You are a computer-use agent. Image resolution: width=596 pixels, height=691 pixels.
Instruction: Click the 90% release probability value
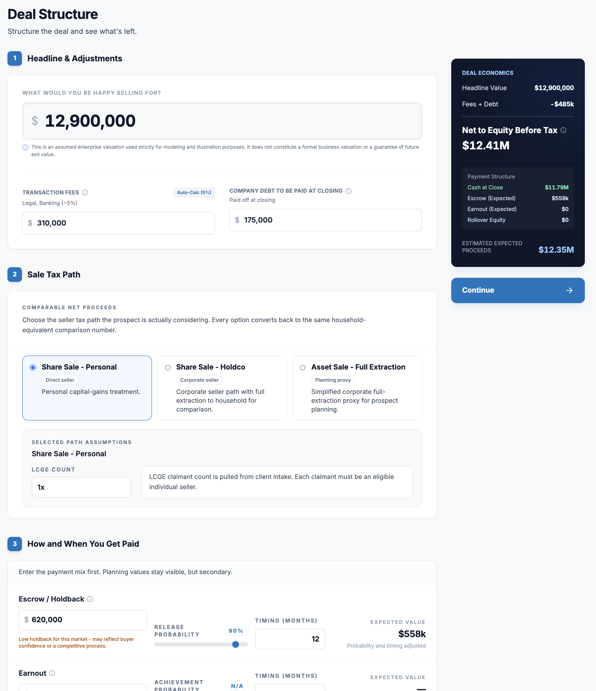pos(236,631)
